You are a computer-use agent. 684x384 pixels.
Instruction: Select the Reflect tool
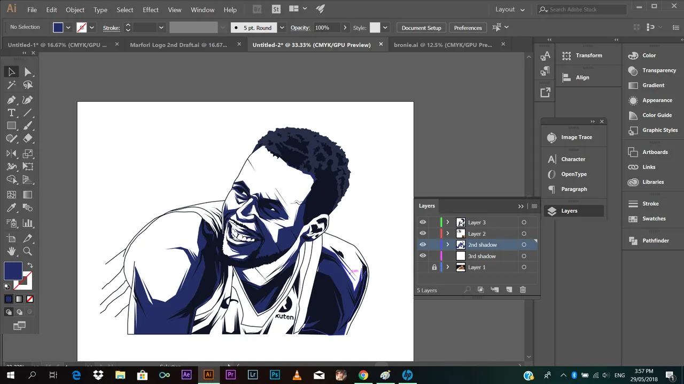coord(11,154)
